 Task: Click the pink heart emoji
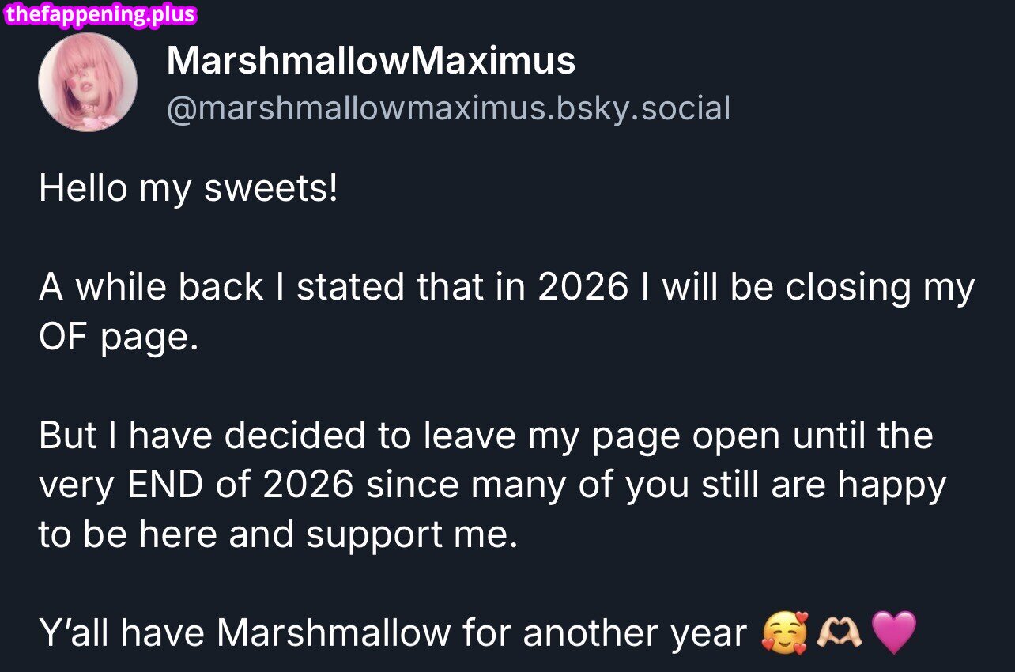tap(893, 632)
